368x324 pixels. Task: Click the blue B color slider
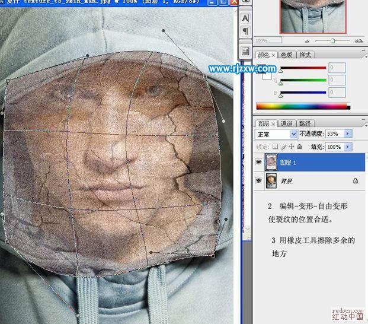pyautogui.click(x=303, y=93)
